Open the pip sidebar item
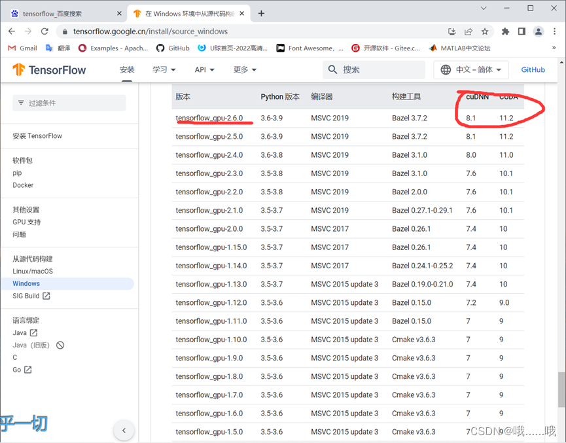 point(17,173)
